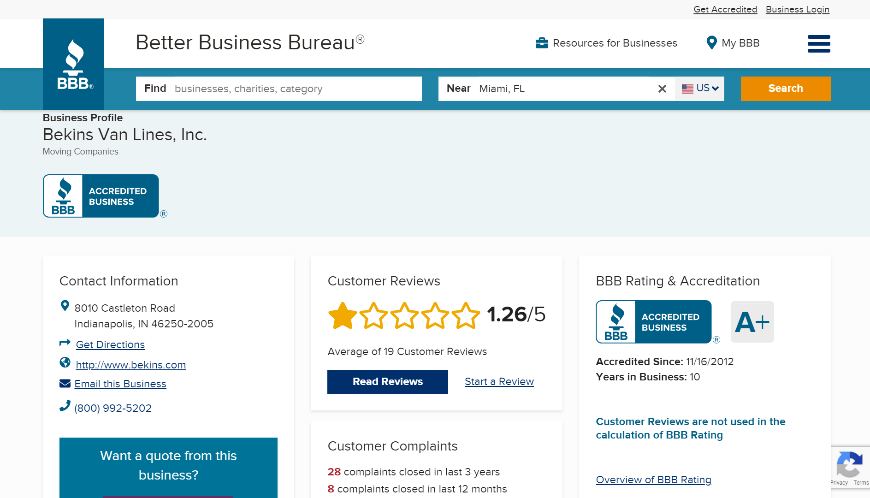
Task: Click the fourth empty rating star
Action: tap(435, 315)
